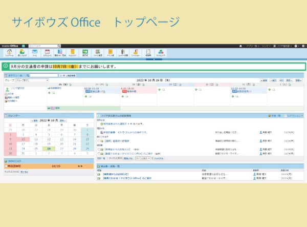The image size is (307, 227).
Task: Open the help question-mark dropdown in header
Action: click(296, 46)
